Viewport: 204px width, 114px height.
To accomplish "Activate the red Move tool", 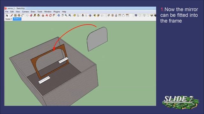I will pyautogui.click(x=47, y=16).
